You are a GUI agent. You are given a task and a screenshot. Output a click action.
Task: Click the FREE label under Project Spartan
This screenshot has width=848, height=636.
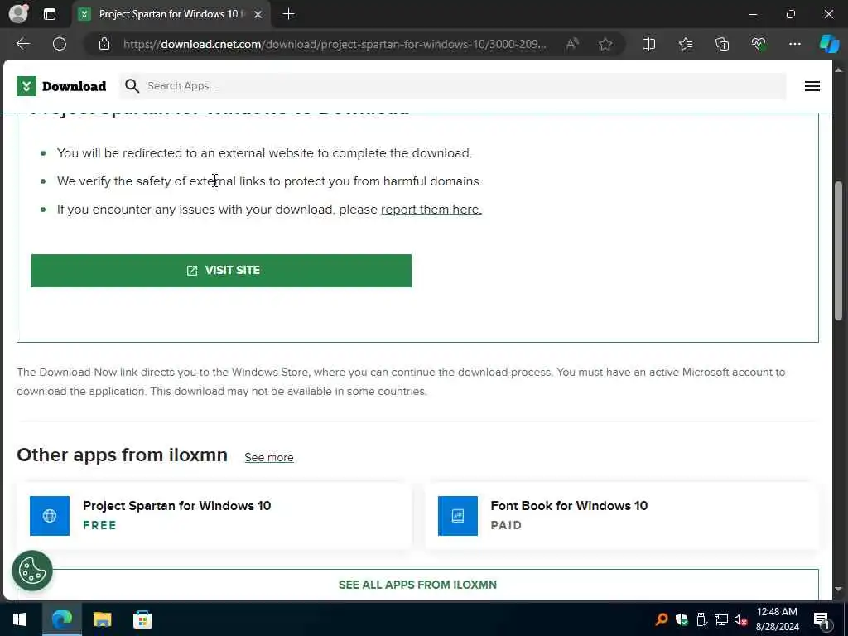click(x=99, y=525)
